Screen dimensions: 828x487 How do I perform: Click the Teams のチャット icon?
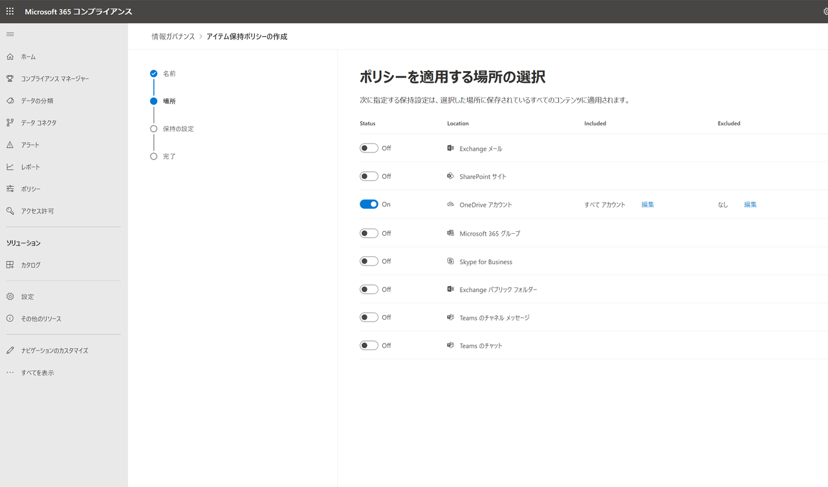click(450, 345)
